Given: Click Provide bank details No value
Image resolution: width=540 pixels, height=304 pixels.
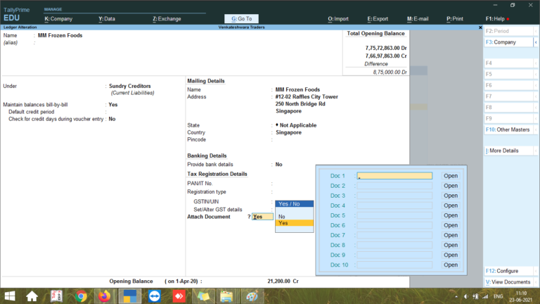Looking at the screenshot, I should [x=278, y=165].
